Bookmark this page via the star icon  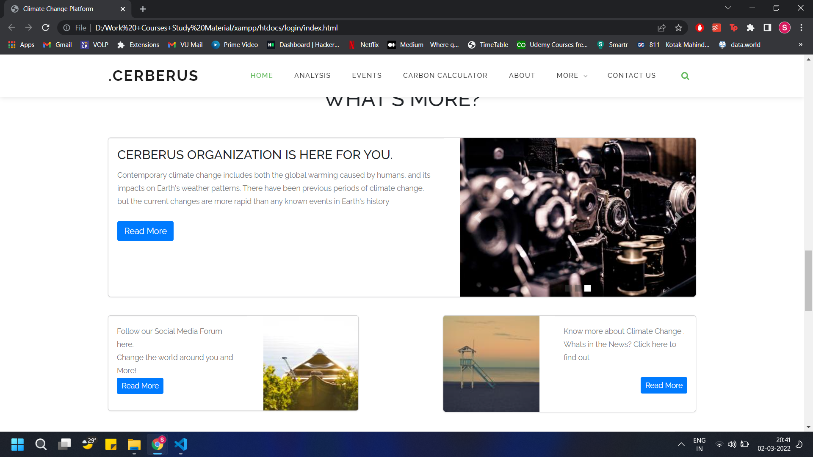click(x=678, y=28)
